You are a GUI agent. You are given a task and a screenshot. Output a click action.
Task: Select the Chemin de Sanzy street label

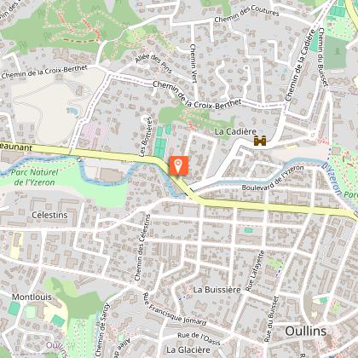[102, 330]
